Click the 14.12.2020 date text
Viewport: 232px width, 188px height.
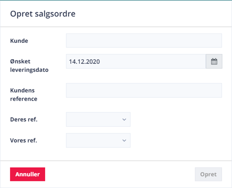tap(84, 62)
